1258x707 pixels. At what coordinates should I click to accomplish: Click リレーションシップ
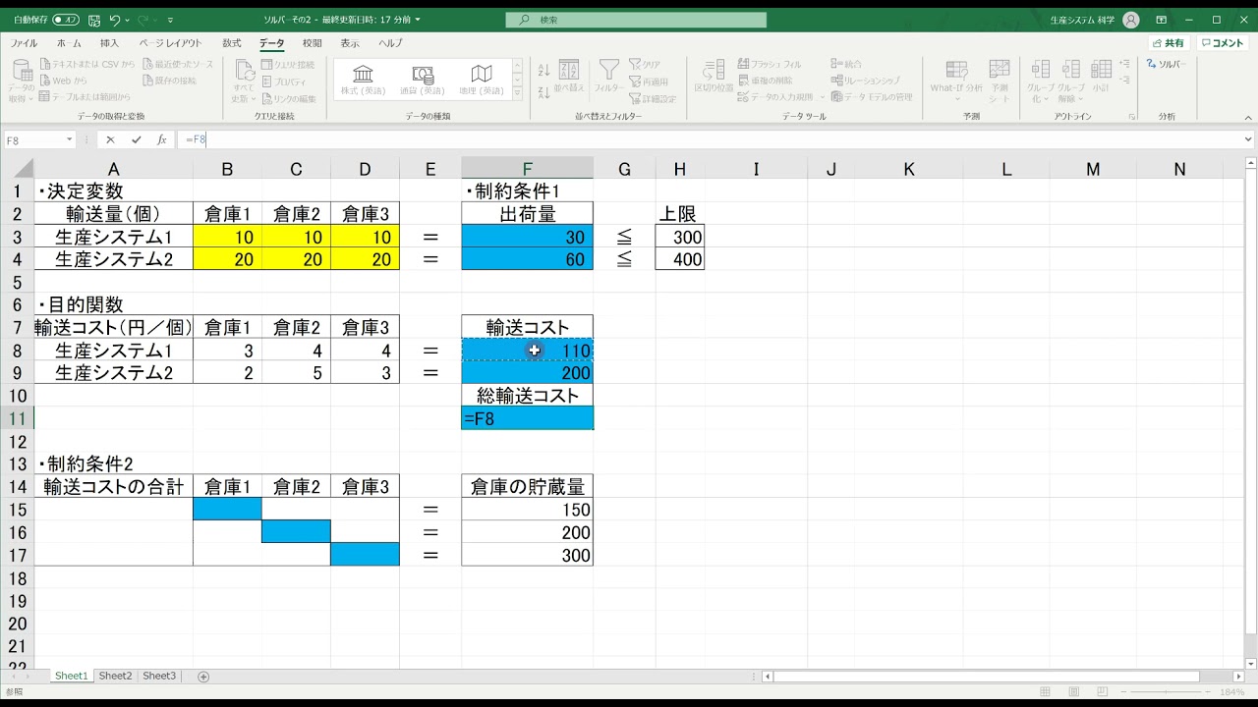tap(866, 81)
